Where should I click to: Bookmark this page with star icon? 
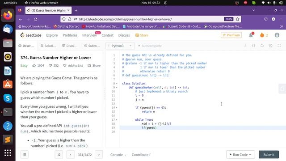(237, 19)
